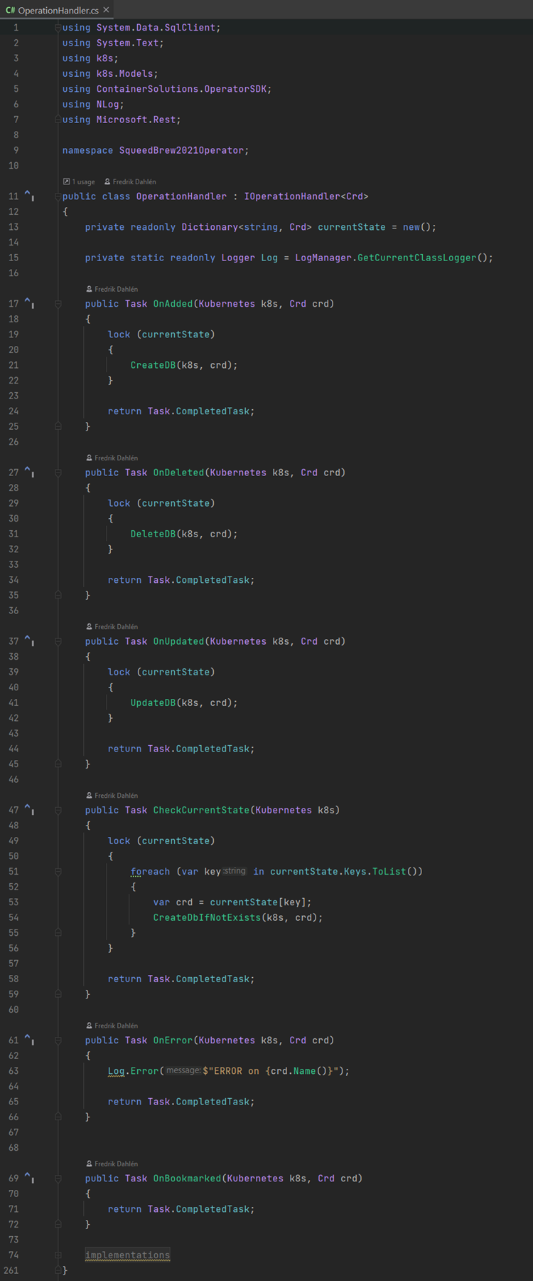Collapse the OnDeleted method fold marker
This screenshot has height=1281, width=533.
pos(58,473)
